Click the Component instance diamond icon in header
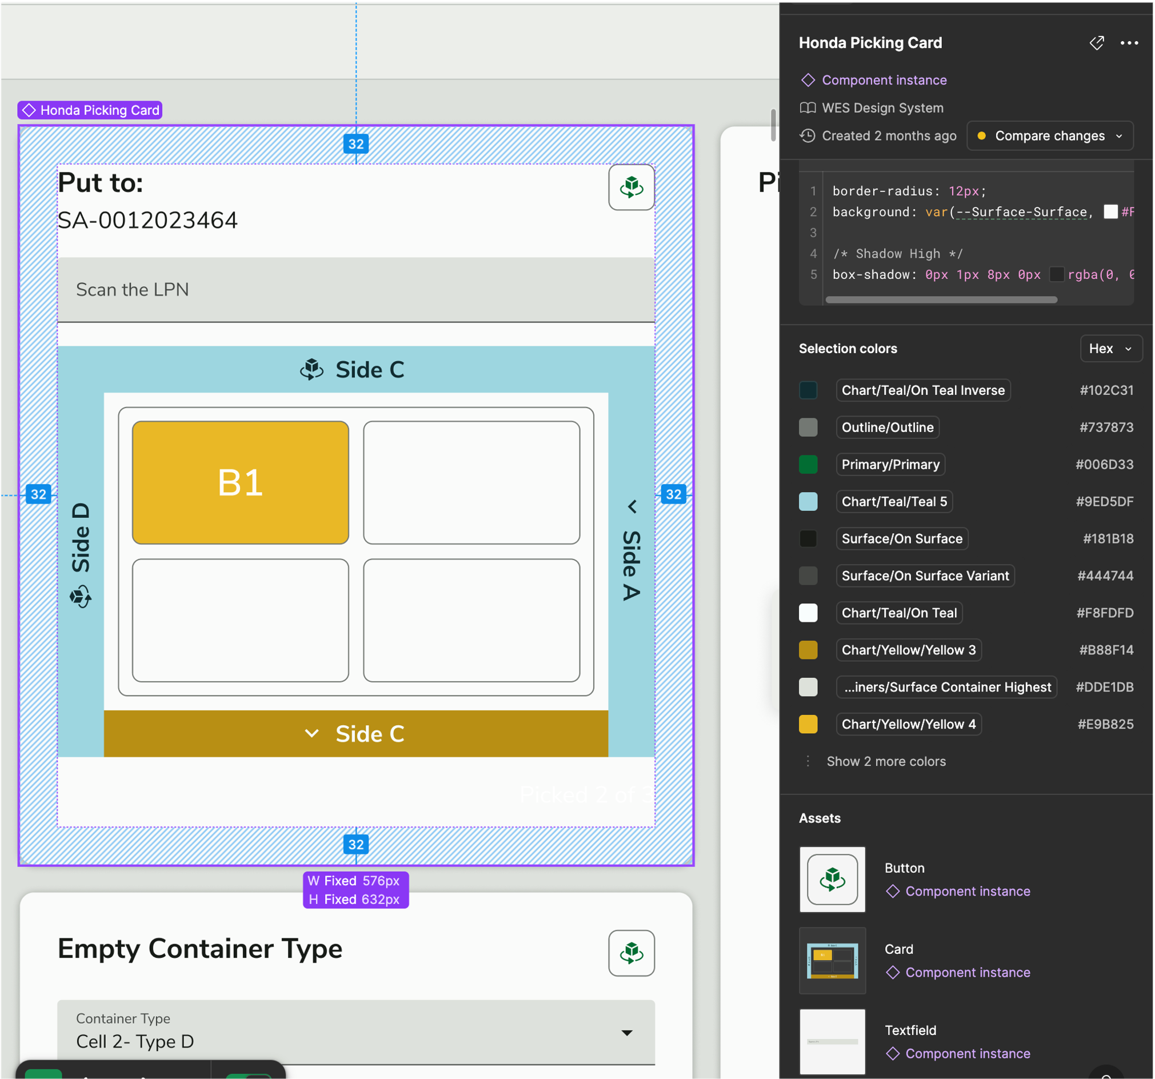 click(808, 80)
